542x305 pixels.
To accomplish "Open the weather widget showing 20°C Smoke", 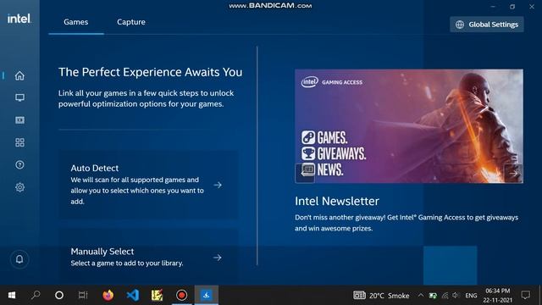I will [381, 296].
